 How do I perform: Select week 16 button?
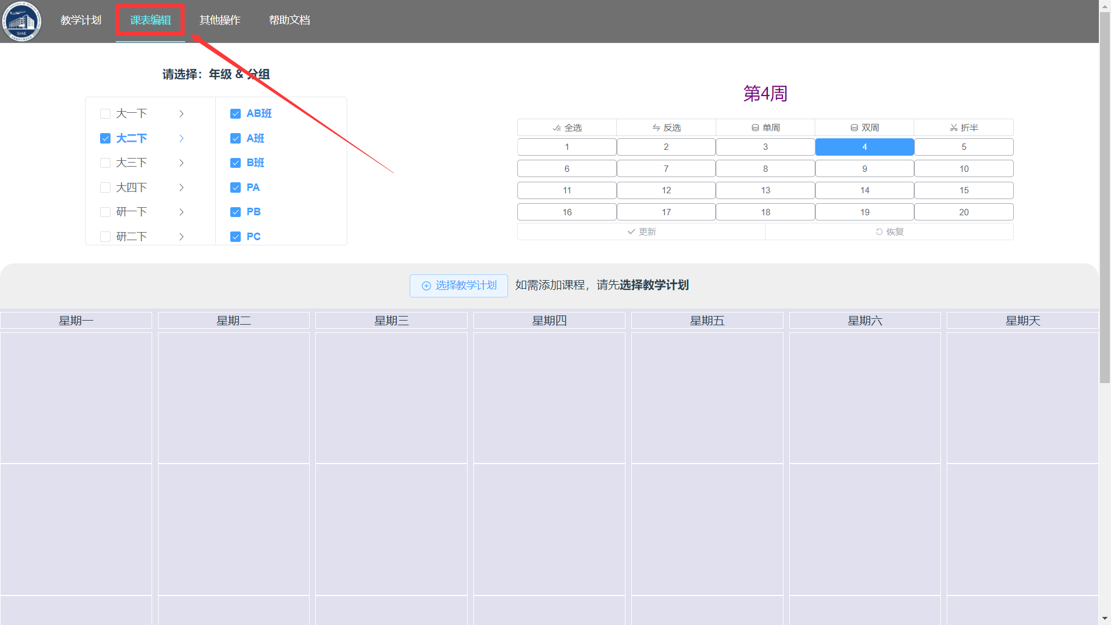pos(567,212)
